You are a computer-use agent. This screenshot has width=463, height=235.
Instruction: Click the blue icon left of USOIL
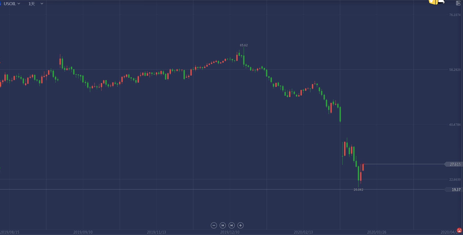(1, 4)
